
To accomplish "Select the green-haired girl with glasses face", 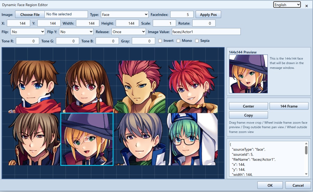I will (192, 139).
